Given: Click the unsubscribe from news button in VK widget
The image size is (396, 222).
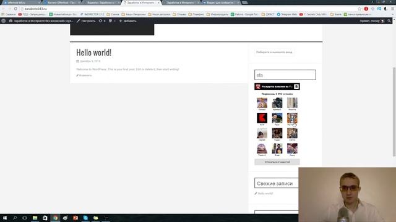Looking at the screenshot, I should pyautogui.click(x=277, y=162).
